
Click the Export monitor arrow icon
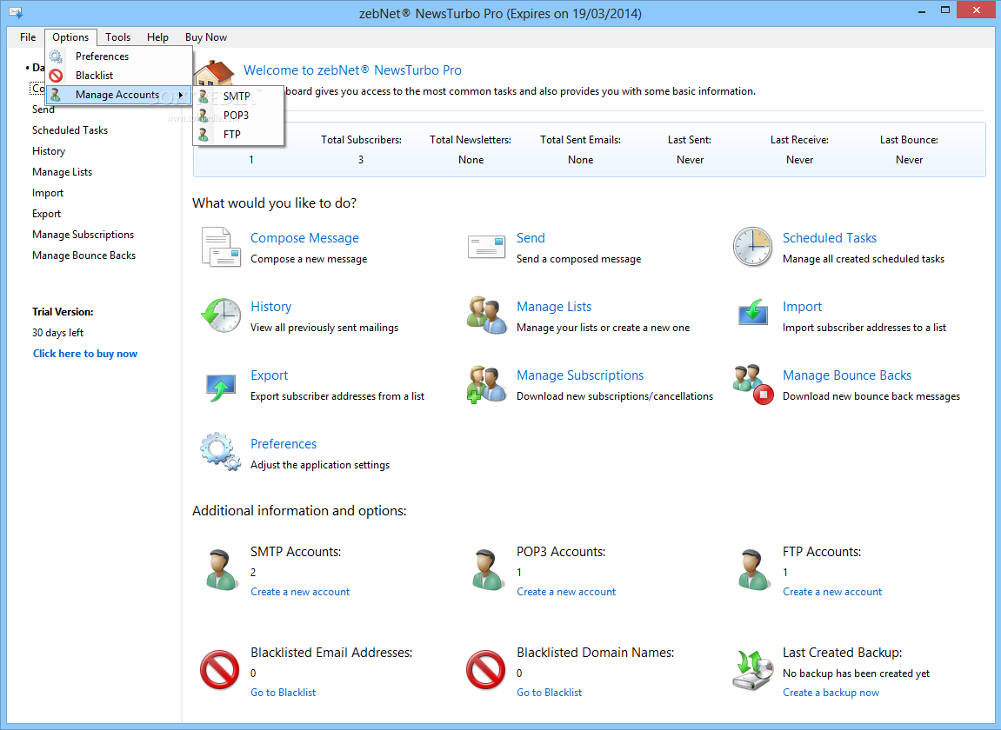click(221, 387)
